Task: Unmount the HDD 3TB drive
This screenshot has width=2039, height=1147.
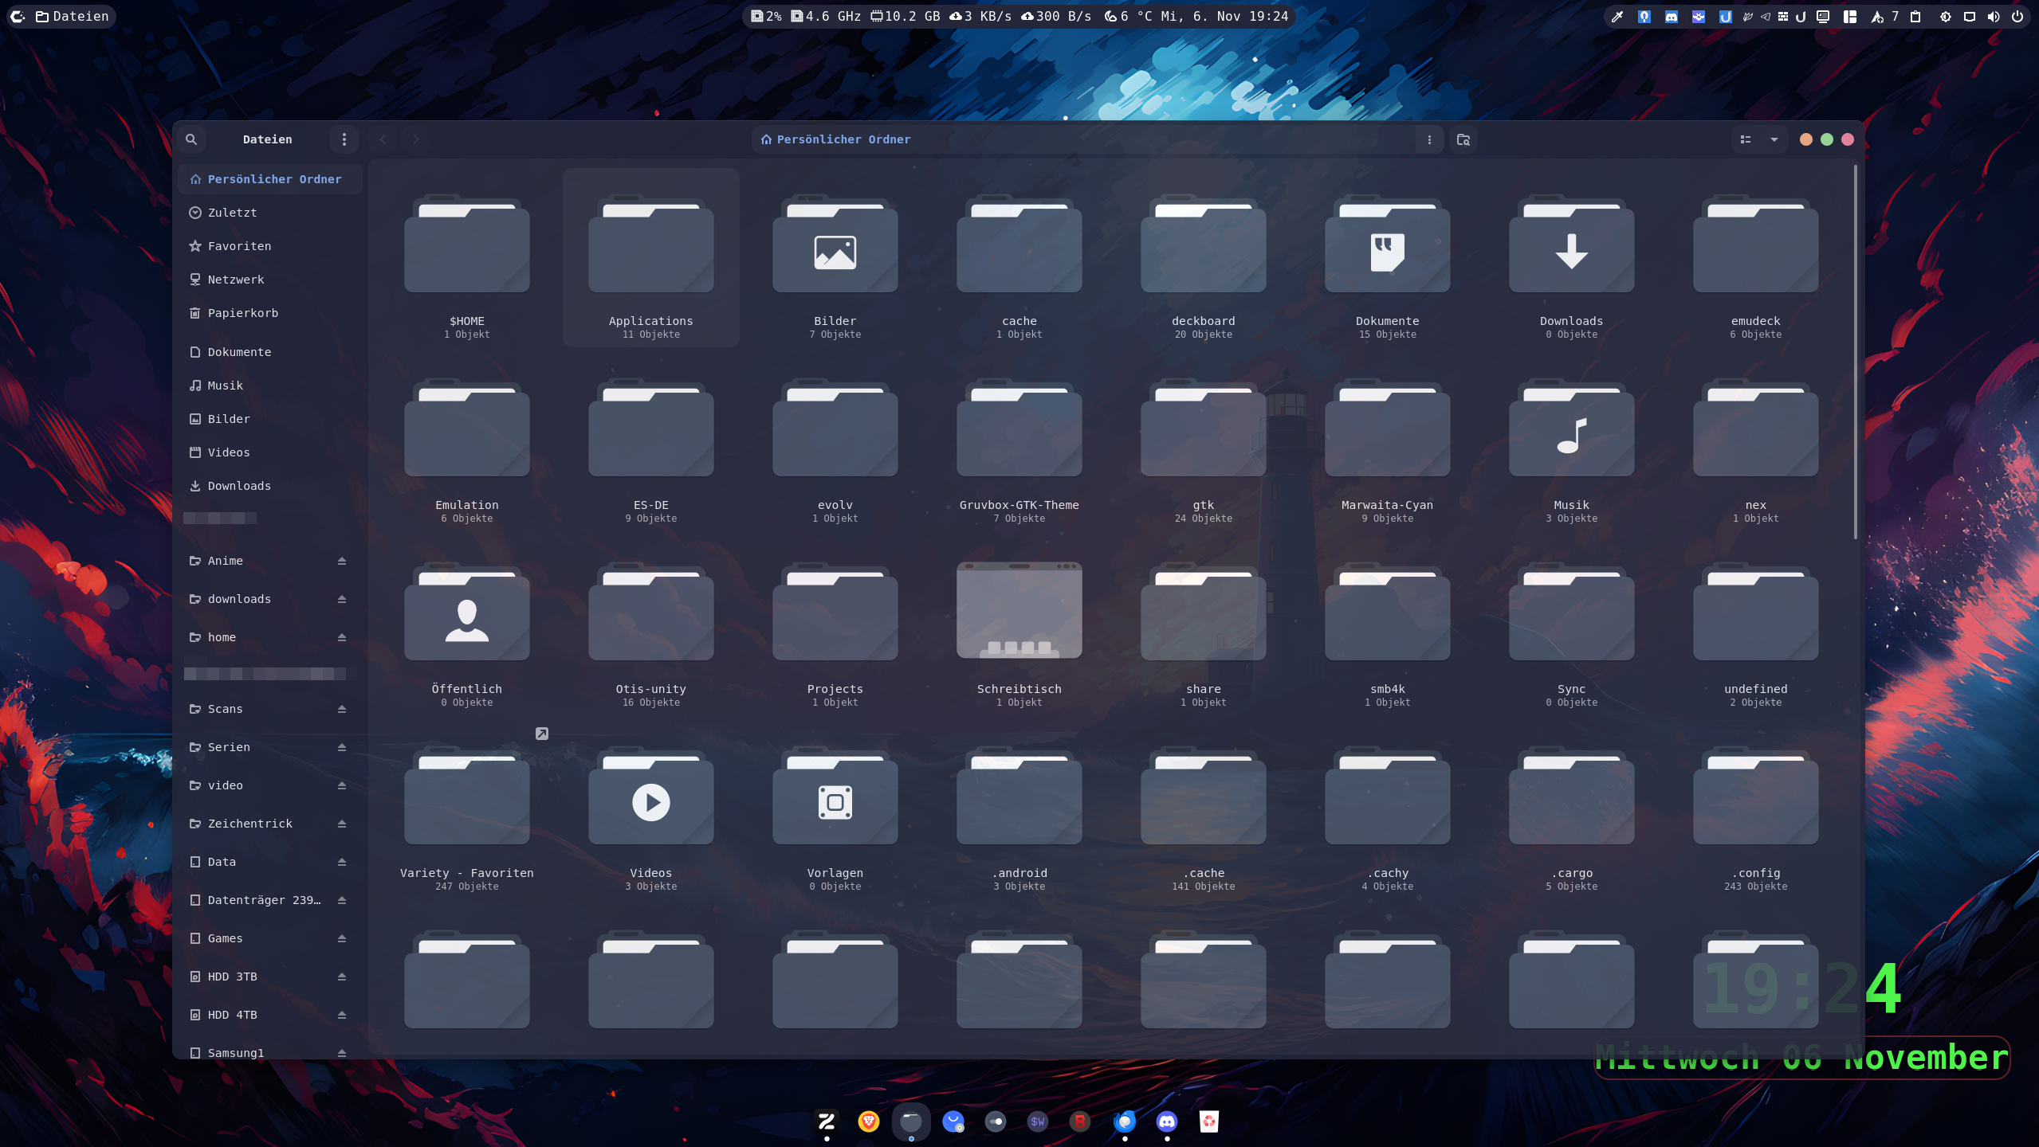Action: (x=342, y=977)
